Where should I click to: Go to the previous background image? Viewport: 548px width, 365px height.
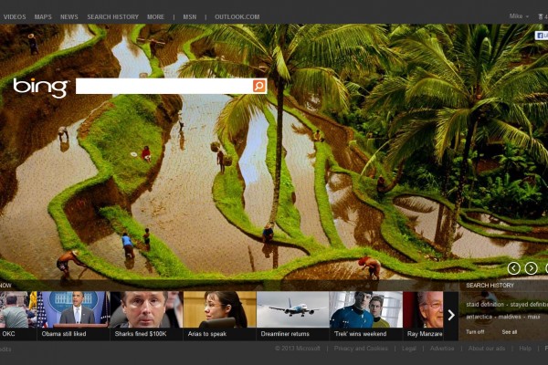pyautogui.click(x=513, y=268)
